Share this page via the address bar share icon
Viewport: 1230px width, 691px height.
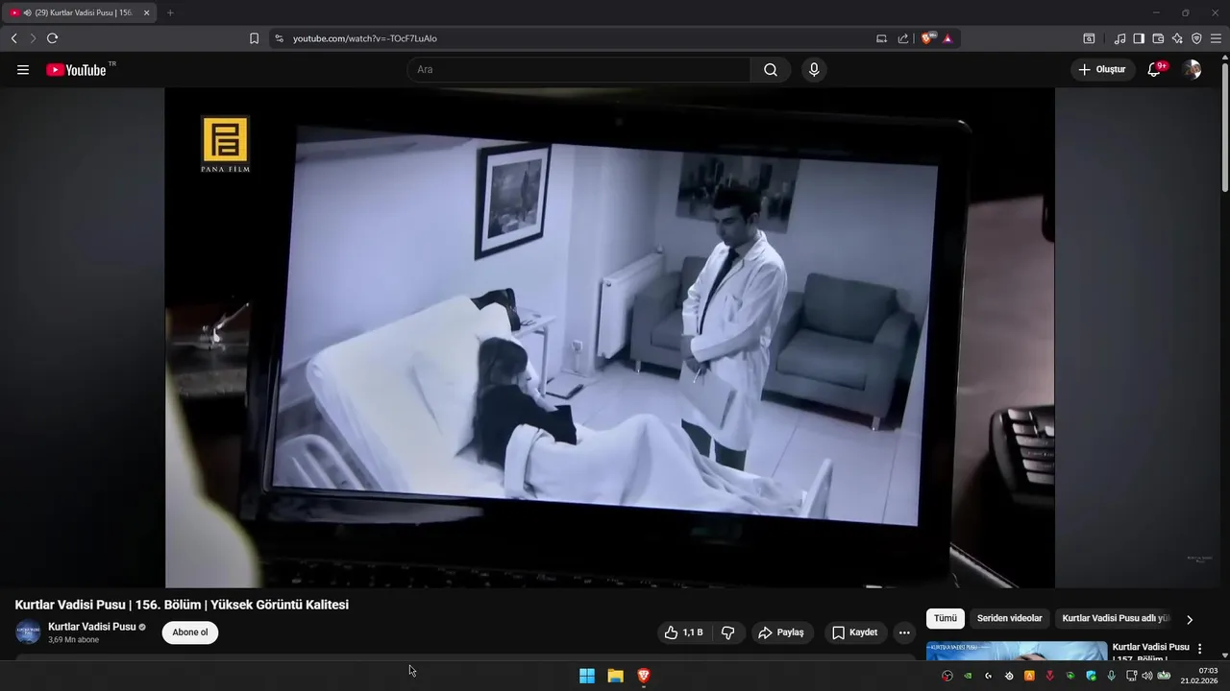903,38
